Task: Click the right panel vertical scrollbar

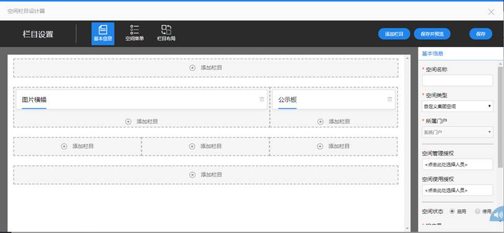Action: (500, 117)
